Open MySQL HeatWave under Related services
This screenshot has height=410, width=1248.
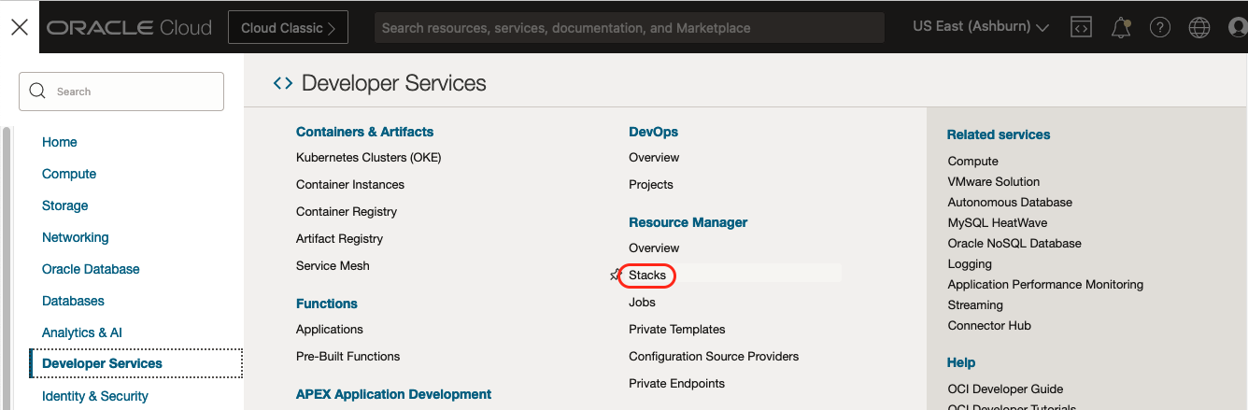(x=997, y=223)
